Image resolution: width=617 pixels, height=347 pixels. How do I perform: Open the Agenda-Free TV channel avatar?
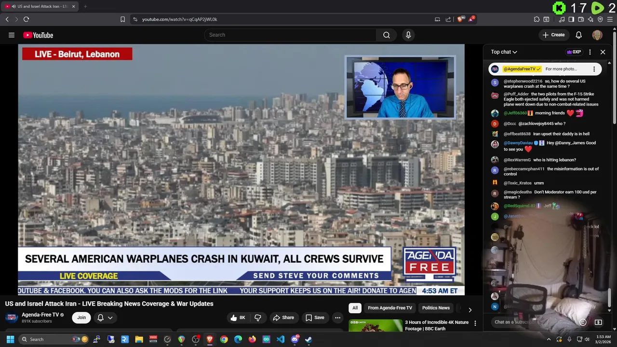click(x=12, y=318)
